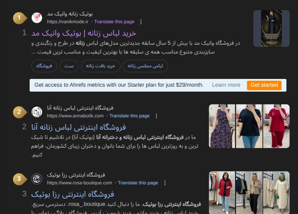Open result title فروشگاه اینترنتی لباس زنانه آنا
The width and height of the screenshot is (298, 214).
point(79,127)
